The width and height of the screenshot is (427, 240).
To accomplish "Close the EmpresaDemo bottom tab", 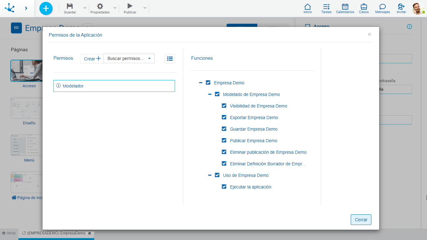I will 89,233.
